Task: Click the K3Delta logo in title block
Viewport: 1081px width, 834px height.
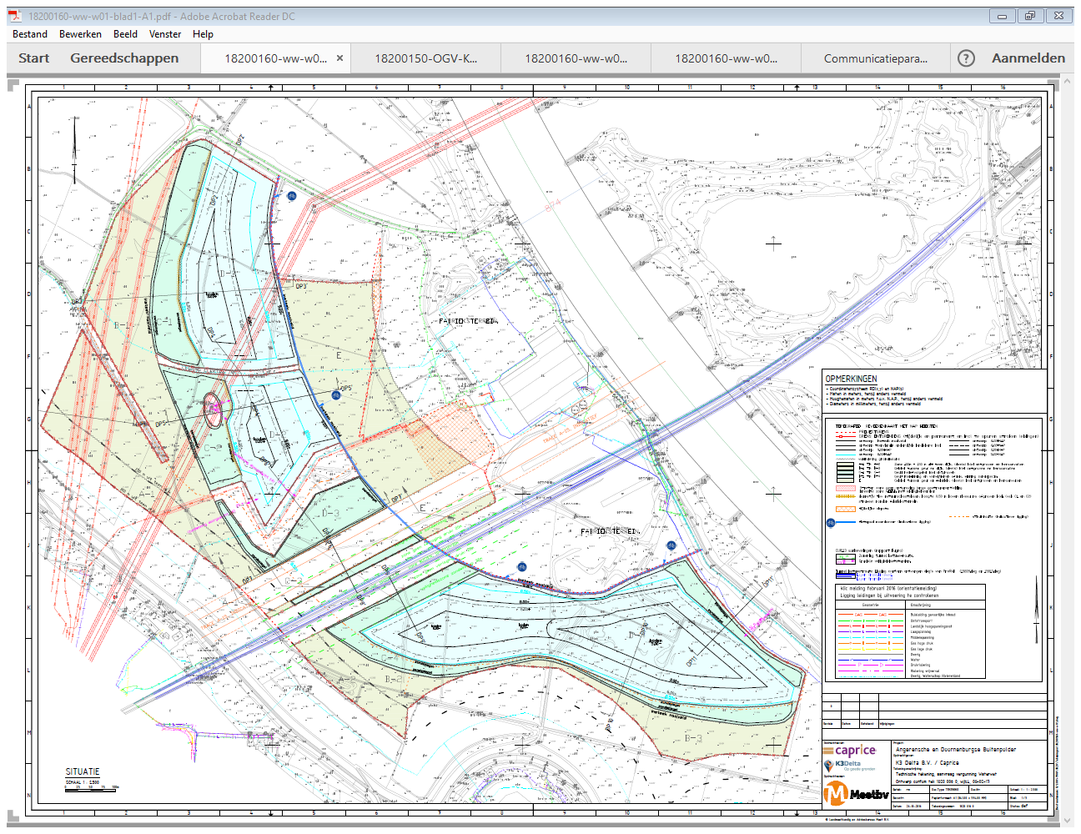Action: 847,765
